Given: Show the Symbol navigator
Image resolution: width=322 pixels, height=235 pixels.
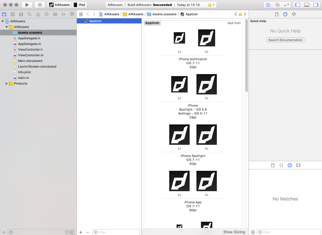Looking at the screenshot, I should [21, 14].
